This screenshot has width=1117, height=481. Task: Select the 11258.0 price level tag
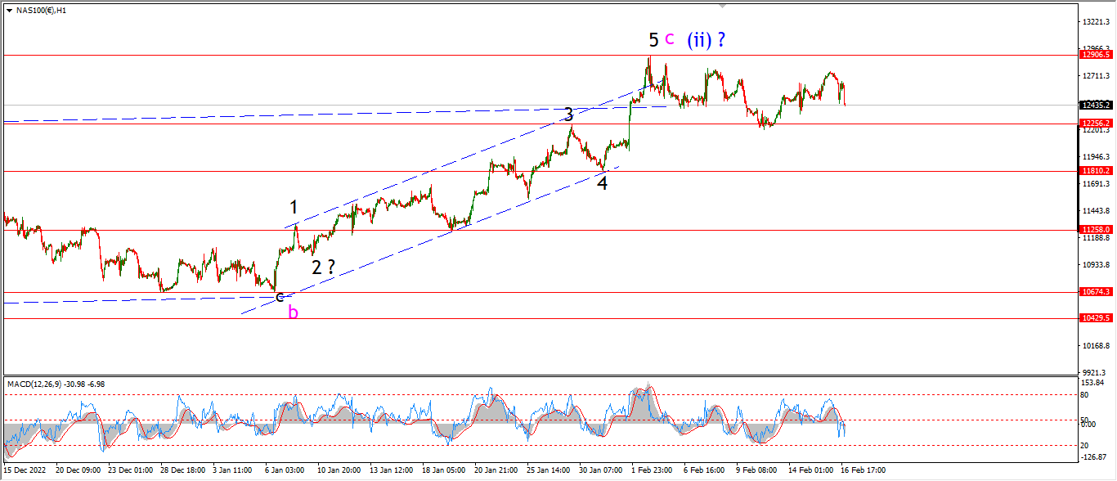pos(1096,230)
